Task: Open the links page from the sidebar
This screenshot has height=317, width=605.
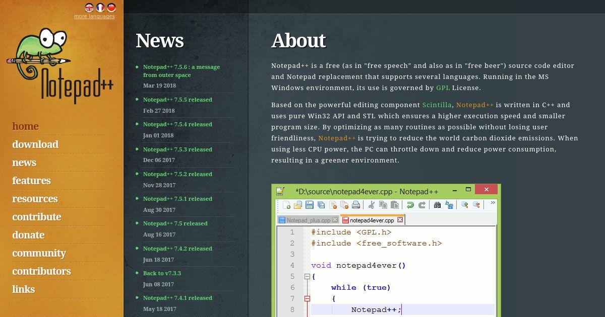Action: [x=24, y=289]
